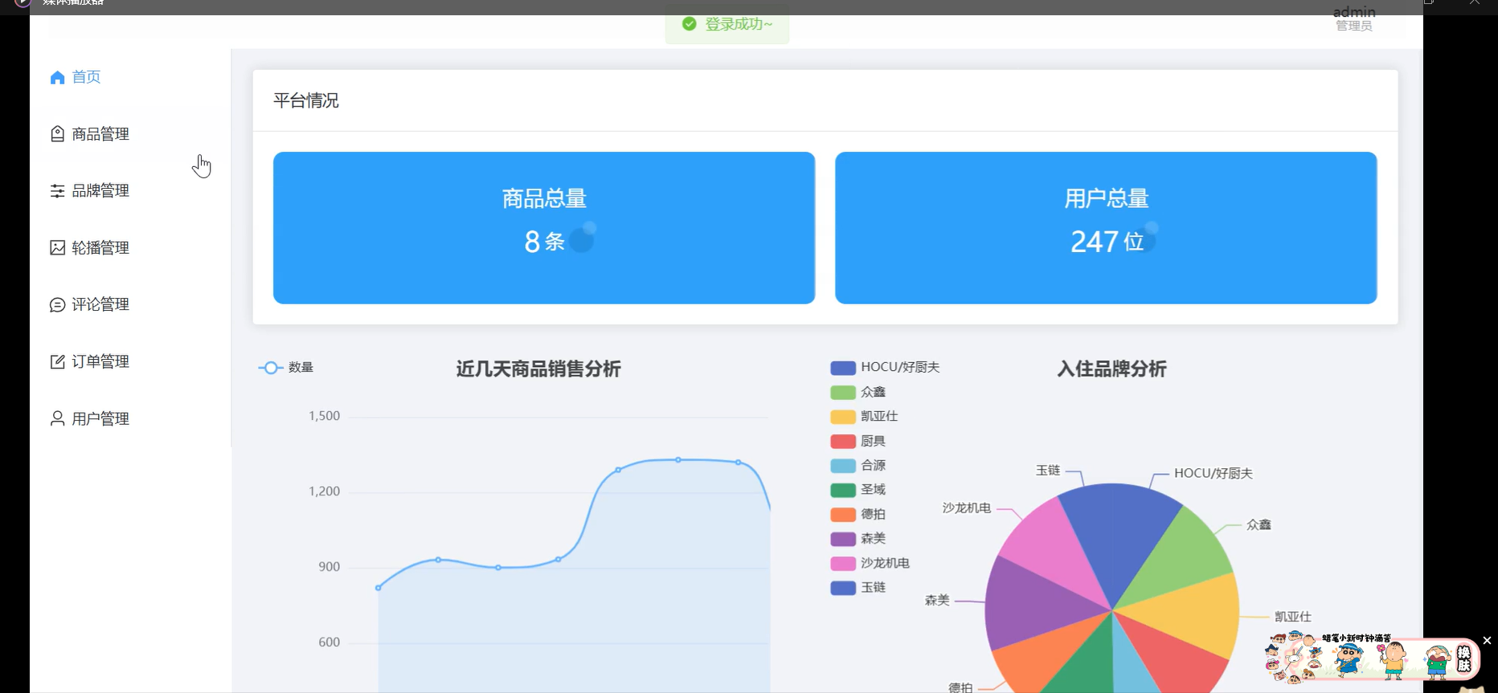Click the 换肤 skin change button
This screenshot has height=693, width=1498.
(1463, 659)
